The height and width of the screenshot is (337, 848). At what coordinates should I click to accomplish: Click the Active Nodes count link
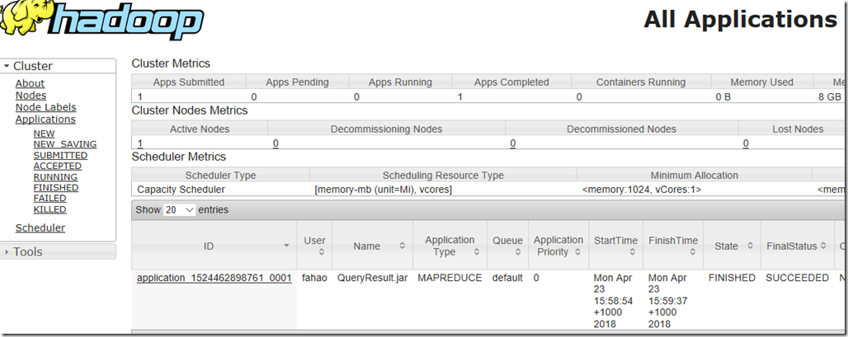140,143
